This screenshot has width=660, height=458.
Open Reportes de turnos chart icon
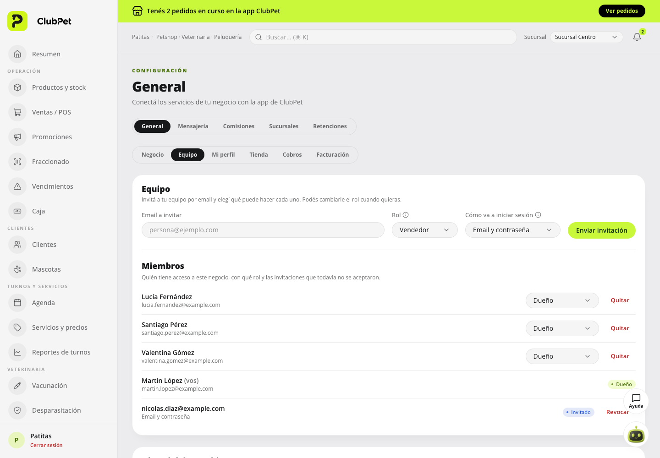(x=17, y=352)
